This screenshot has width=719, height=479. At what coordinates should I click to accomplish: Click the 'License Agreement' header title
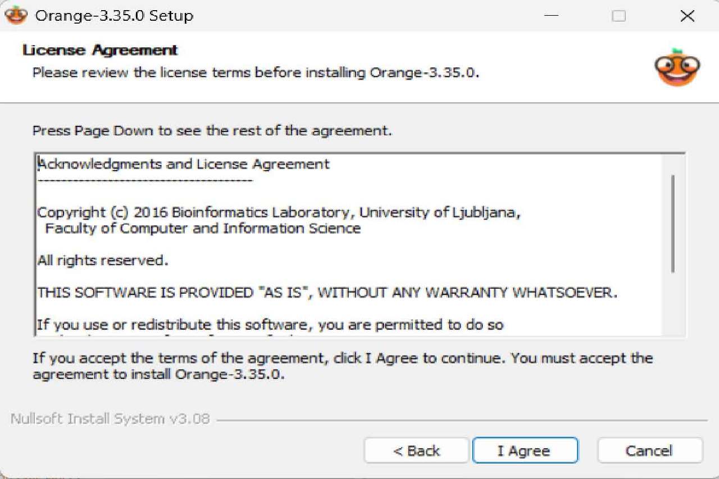point(100,50)
